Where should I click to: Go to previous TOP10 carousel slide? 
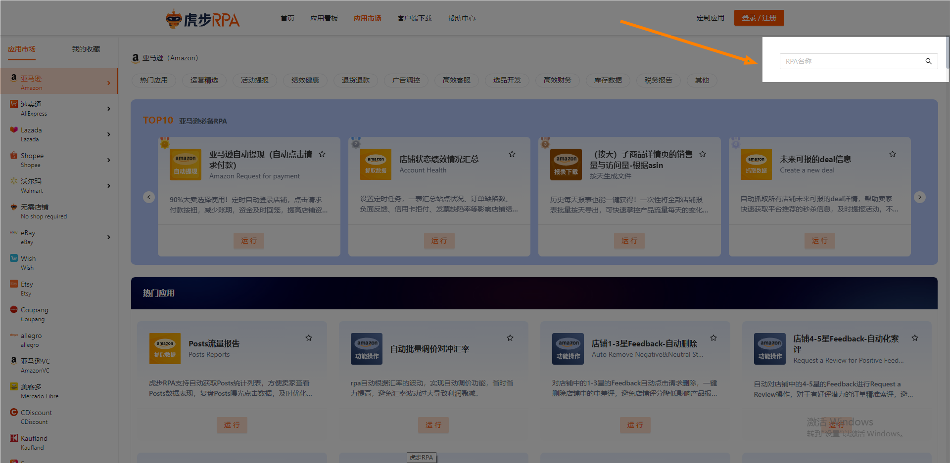pos(149,197)
